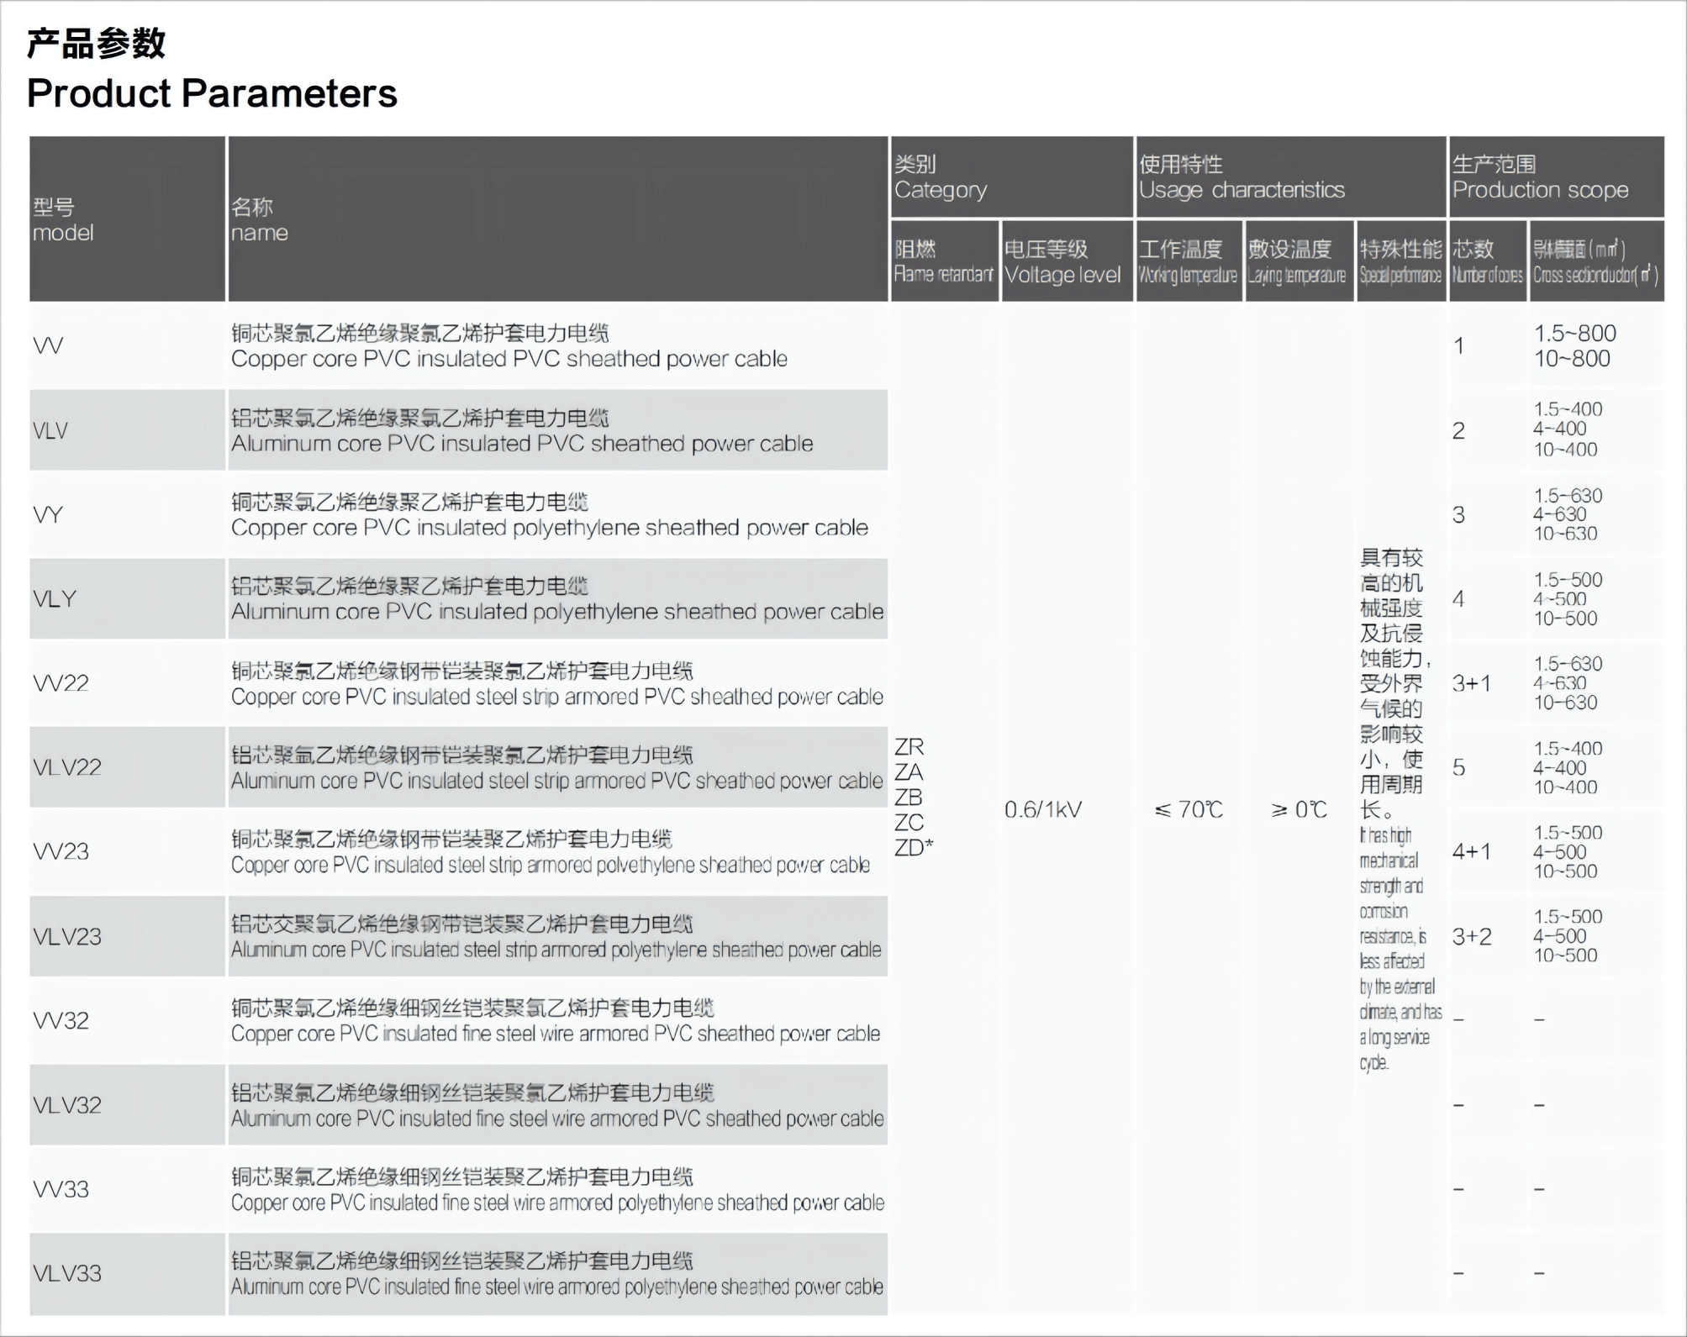This screenshot has width=1687, height=1337.
Task: Click the 'Production scope' header cell
Action: tap(1557, 176)
